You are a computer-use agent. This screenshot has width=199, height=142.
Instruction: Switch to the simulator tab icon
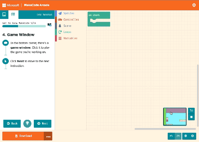pyautogui.click(x=4, y=14)
